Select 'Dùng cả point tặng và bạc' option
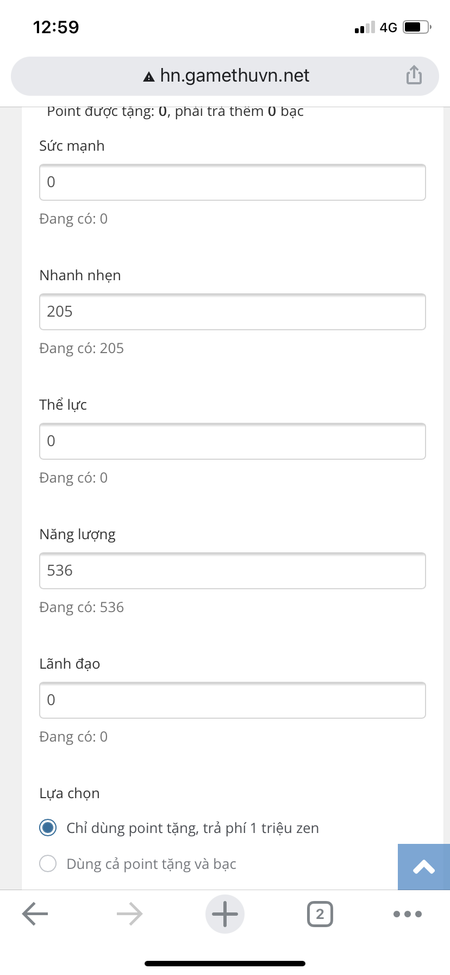The image size is (450, 975). 48,863
